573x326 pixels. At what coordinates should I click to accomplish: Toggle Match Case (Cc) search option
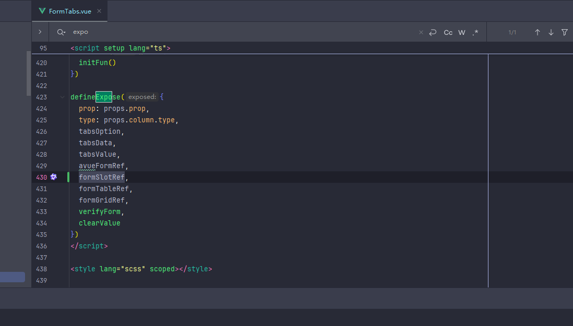(x=448, y=32)
